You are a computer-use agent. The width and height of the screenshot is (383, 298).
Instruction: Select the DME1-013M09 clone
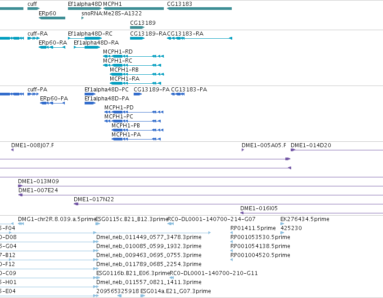click(201, 186)
